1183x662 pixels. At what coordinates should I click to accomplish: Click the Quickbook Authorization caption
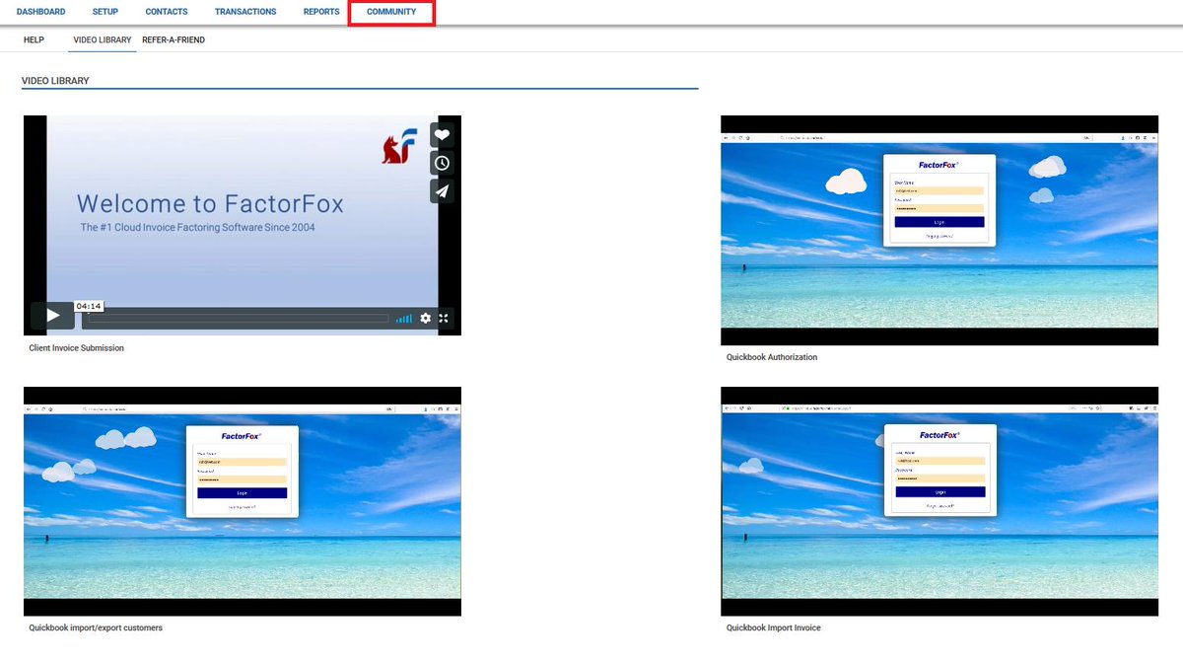772,357
